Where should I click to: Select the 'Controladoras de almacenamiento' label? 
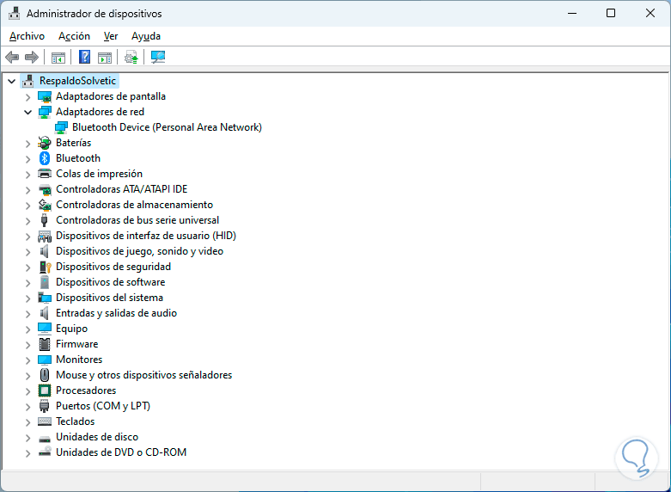134,205
